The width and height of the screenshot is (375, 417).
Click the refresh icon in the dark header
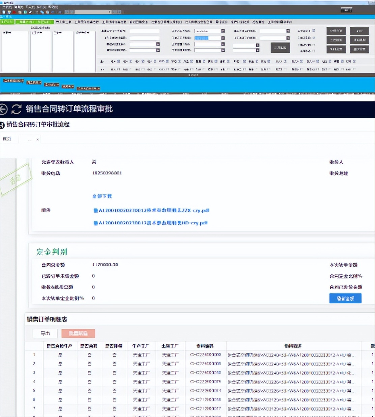click(17, 109)
